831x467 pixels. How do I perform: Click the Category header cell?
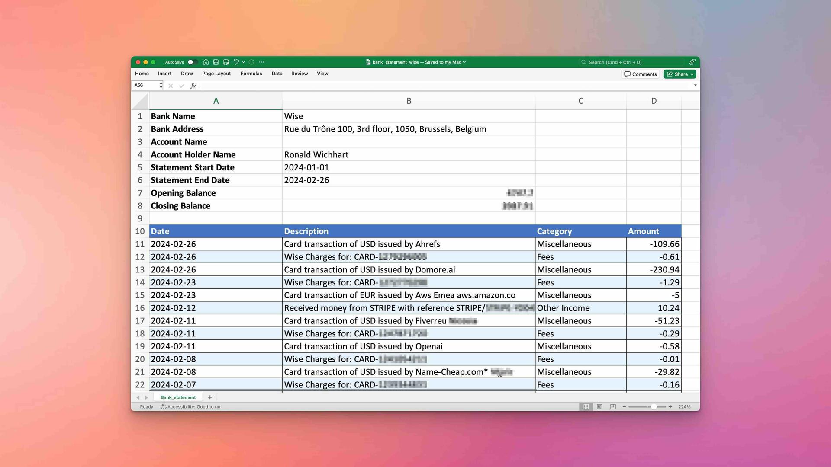581,231
